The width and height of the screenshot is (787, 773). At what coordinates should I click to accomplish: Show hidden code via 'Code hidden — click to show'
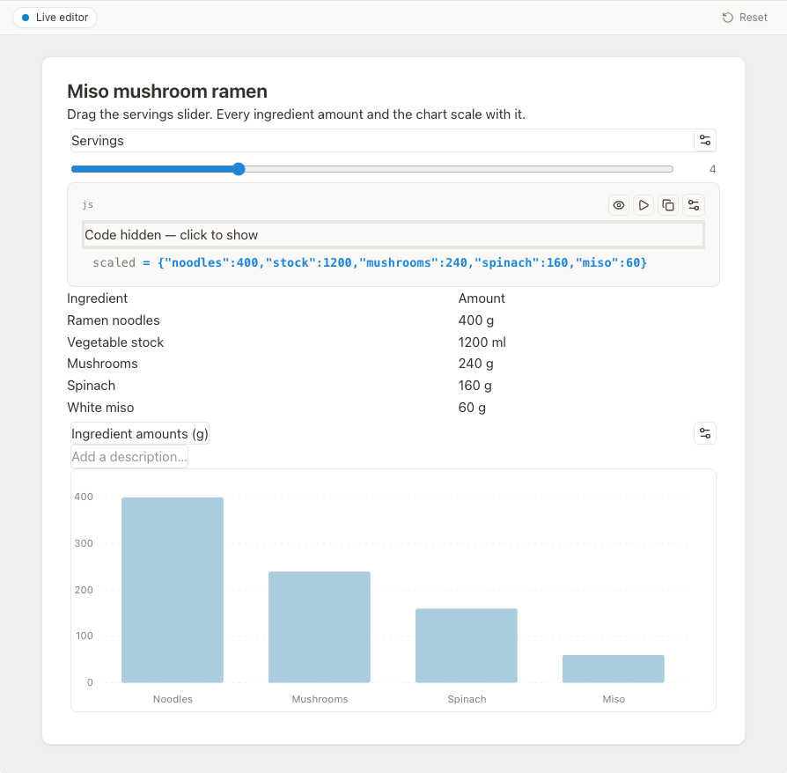[393, 235]
